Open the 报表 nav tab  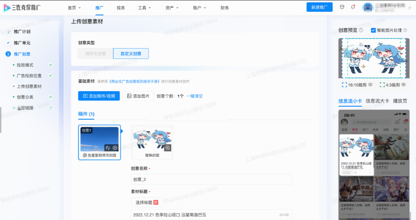[x=121, y=8]
